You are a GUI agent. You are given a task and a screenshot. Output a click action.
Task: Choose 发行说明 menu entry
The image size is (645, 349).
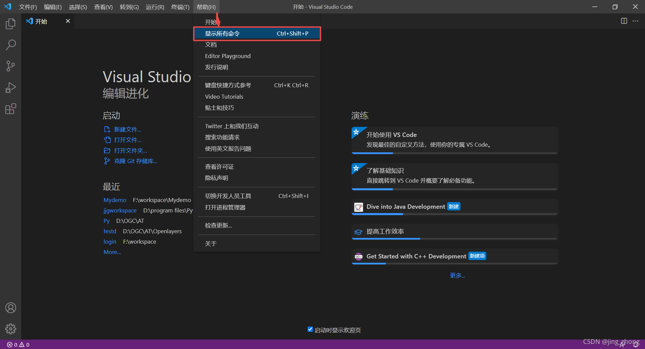pos(257,67)
